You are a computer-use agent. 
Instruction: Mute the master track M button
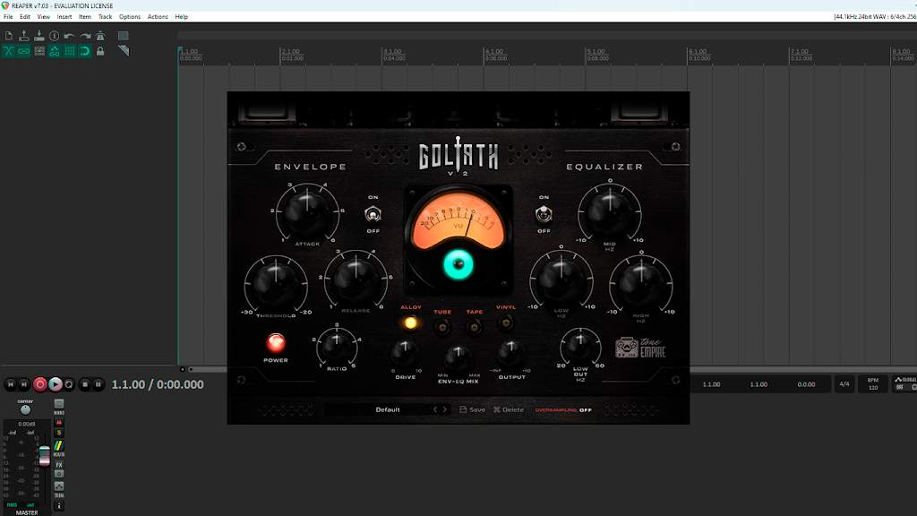click(x=59, y=423)
